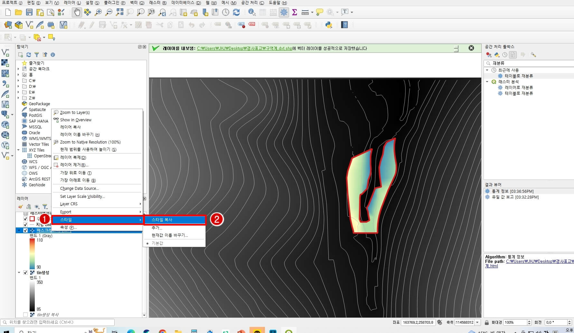Select the Identify Features tool
The height and width of the screenshot is (333, 574).
(252, 12)
